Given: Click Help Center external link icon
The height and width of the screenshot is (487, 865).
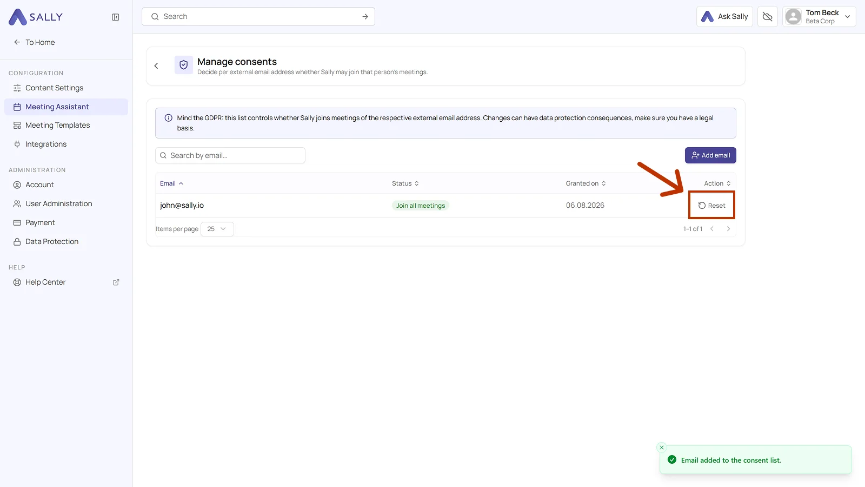Looking at the screenshot, I should click(116, 282).
